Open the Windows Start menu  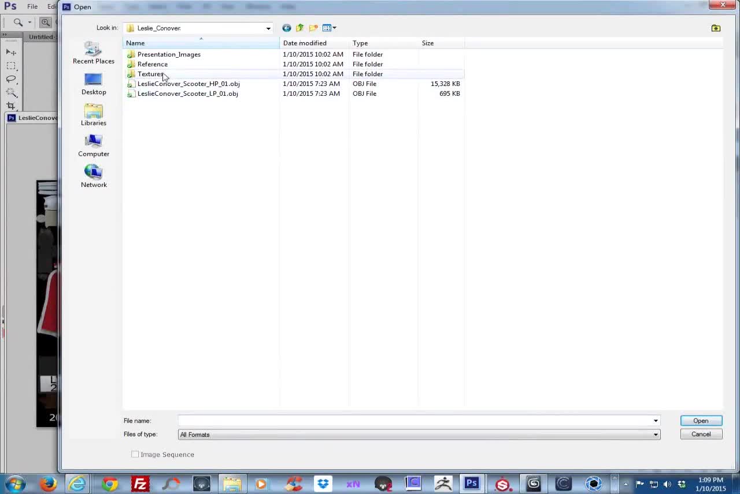(15, 484)
